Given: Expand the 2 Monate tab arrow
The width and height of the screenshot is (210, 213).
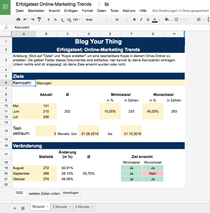Looking at the screenshot, I should [x=70, y=207].
